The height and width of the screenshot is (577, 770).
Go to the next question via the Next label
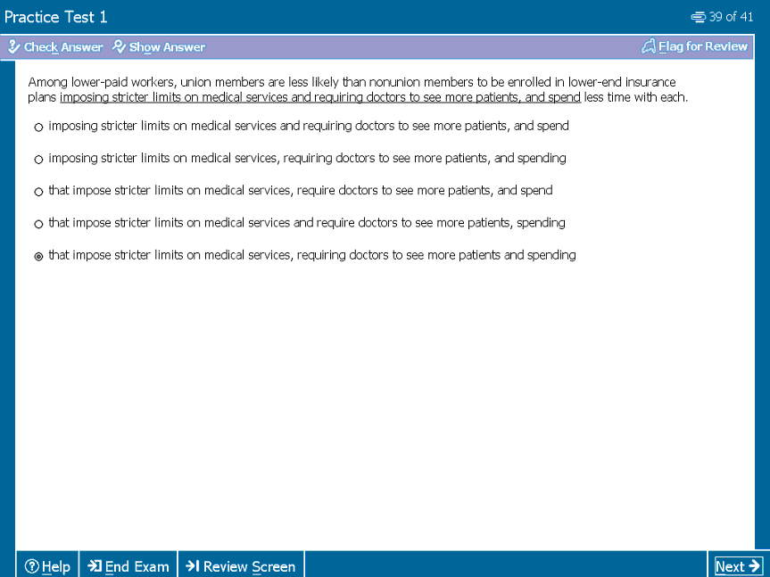(x=730, y=566)
